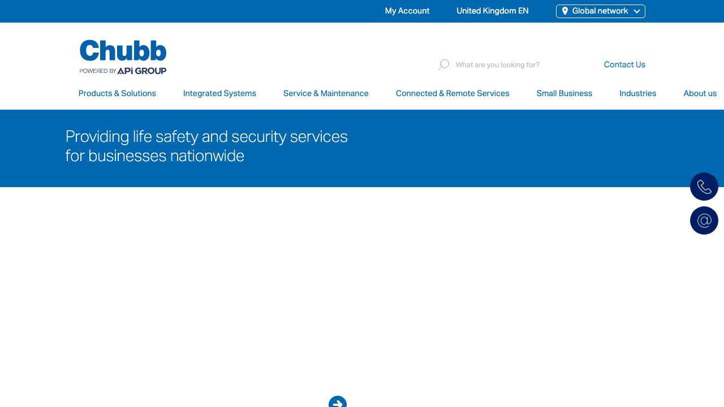Click the email @ floating icon
Viewport: 724px width, 407px height.
704,220
